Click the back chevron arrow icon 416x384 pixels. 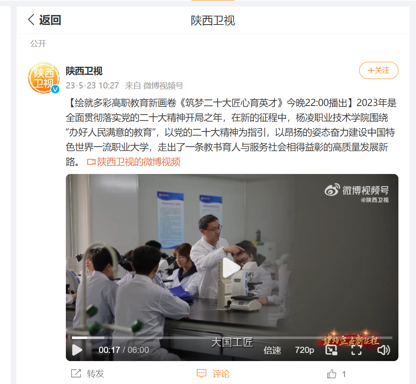[31, 20]
